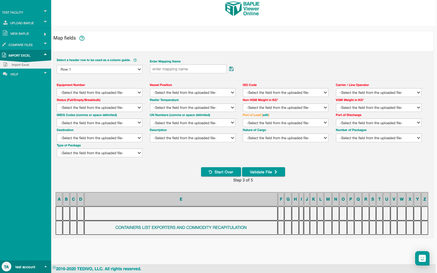Click the TA account avatar
The image size is (437, 273).
coord(6,267)
